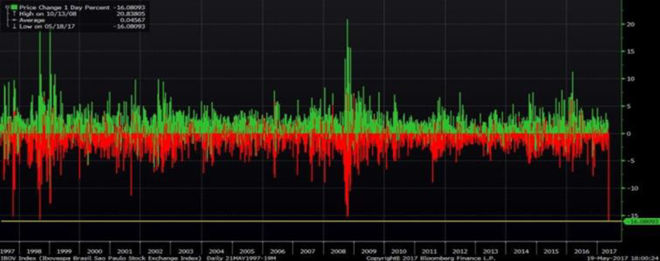660x261 pixels.
Task: Click the 1998 year label on axis
Action: pos(34,251)
